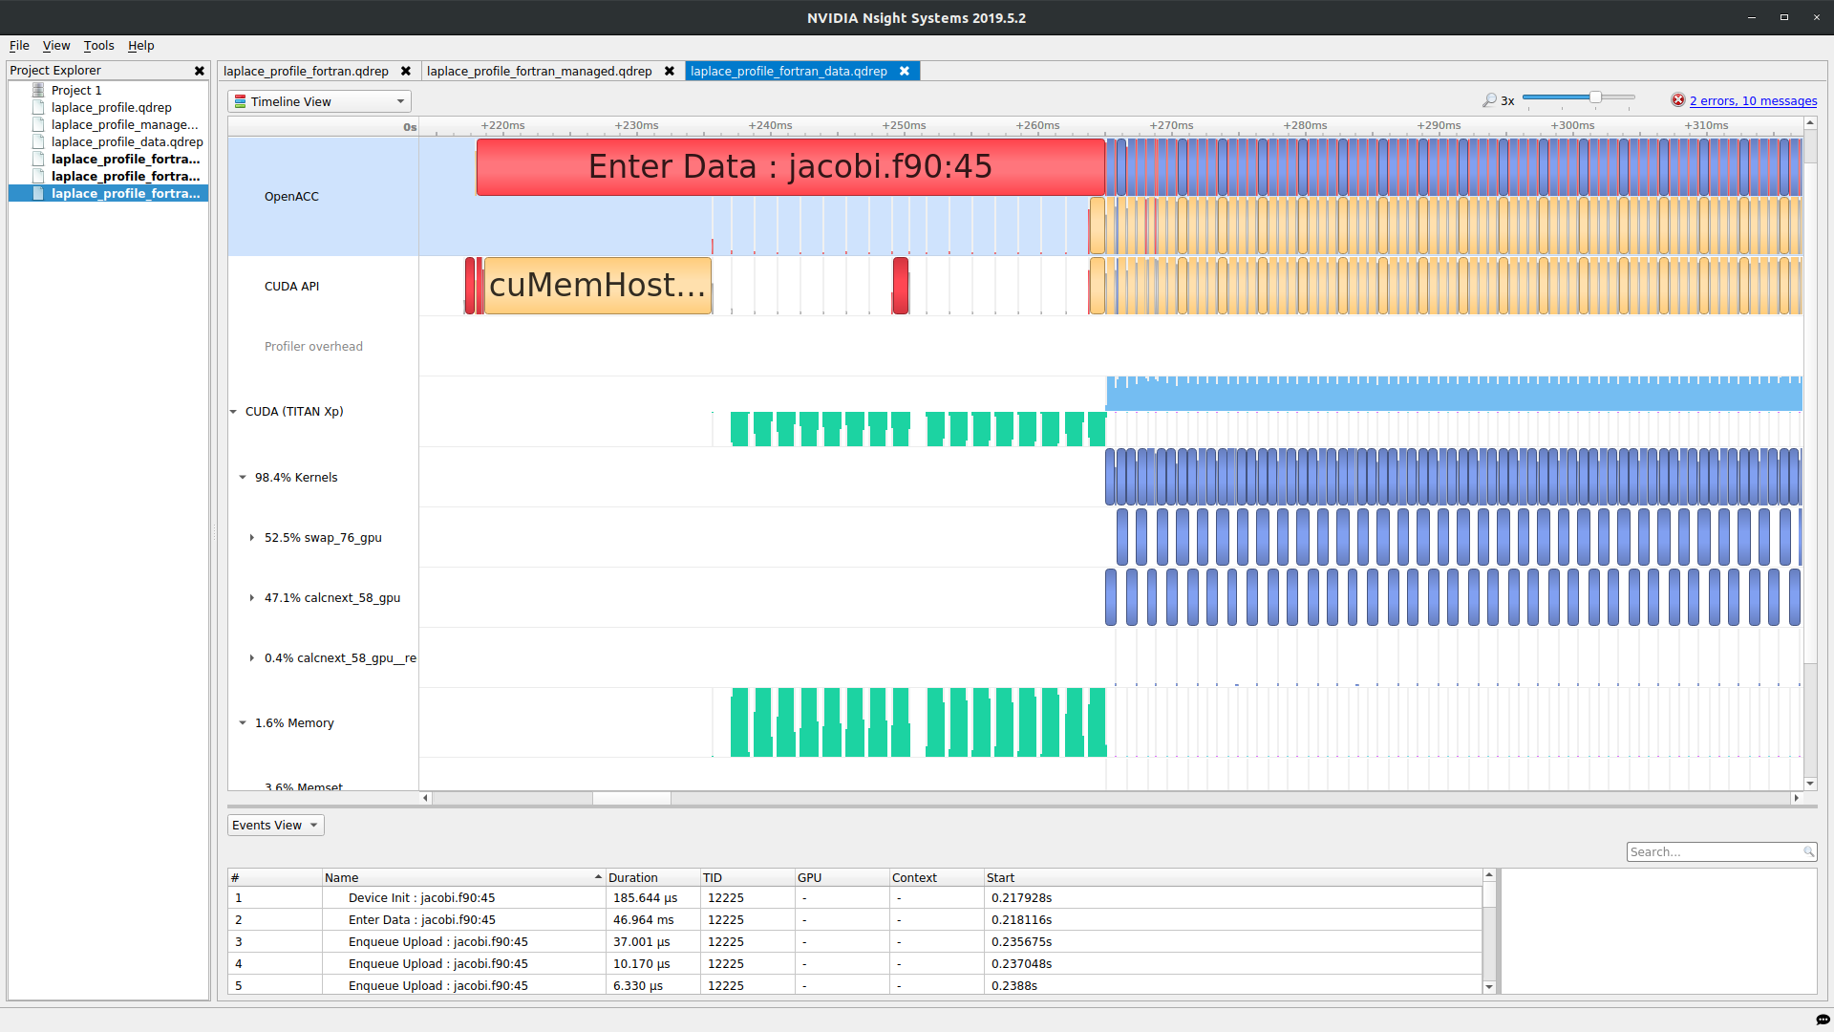
Task: Expand the 52.5% swap_76_gpu row
Action: tap(252, 538)
